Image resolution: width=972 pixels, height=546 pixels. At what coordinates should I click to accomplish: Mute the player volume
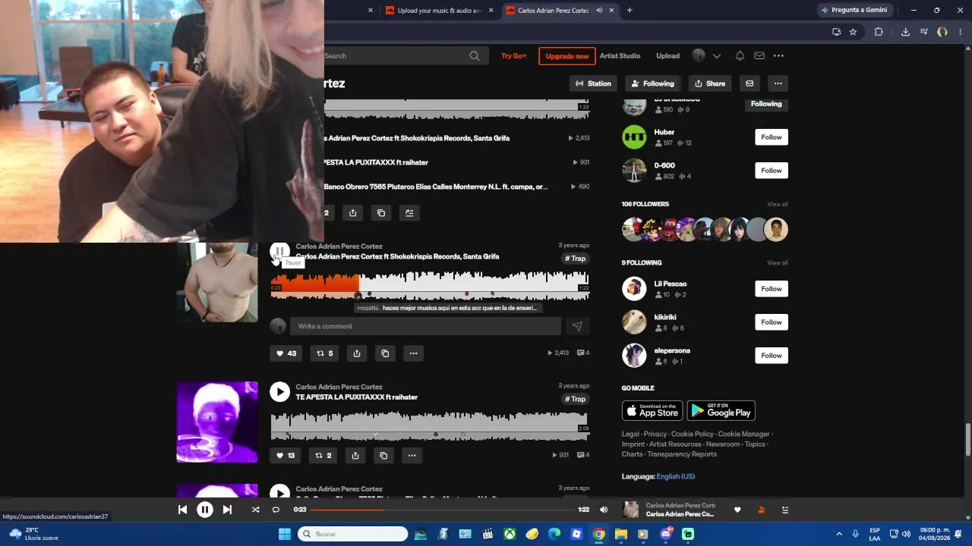604,510
